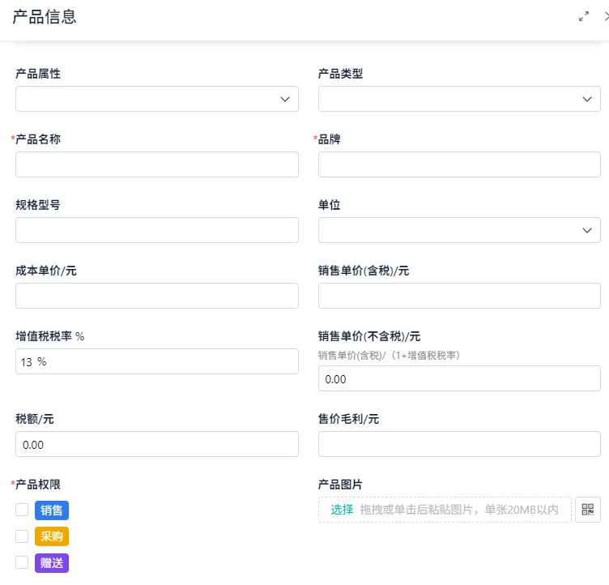The width and height of the screenshot is (609, 585).
Task: Click the 选择 link to upload product image
Action: tap(342, 510)
